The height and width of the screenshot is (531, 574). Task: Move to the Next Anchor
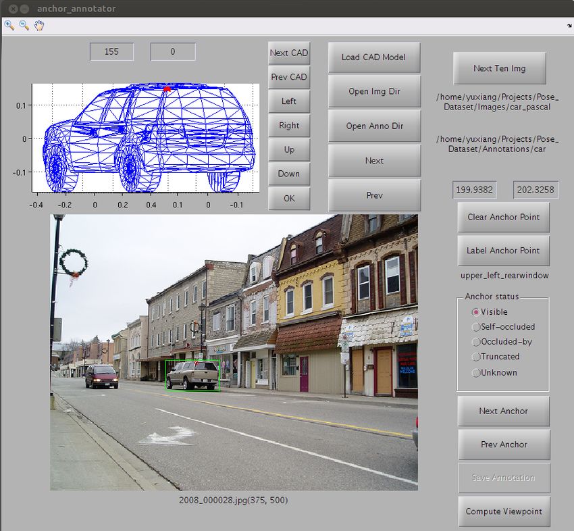pos(503,411)
